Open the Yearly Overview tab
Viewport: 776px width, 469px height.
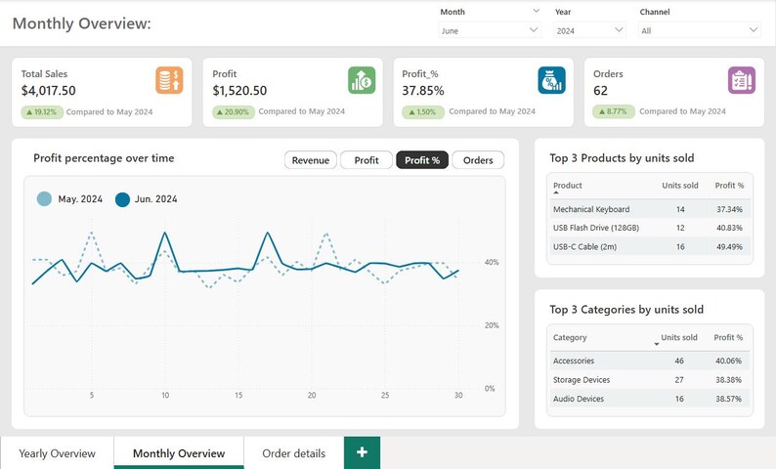tap(57, 453)
